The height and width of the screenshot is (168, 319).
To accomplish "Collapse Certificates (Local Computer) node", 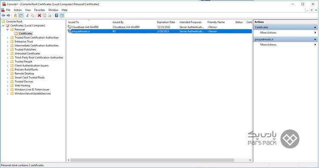I will 3,25.
